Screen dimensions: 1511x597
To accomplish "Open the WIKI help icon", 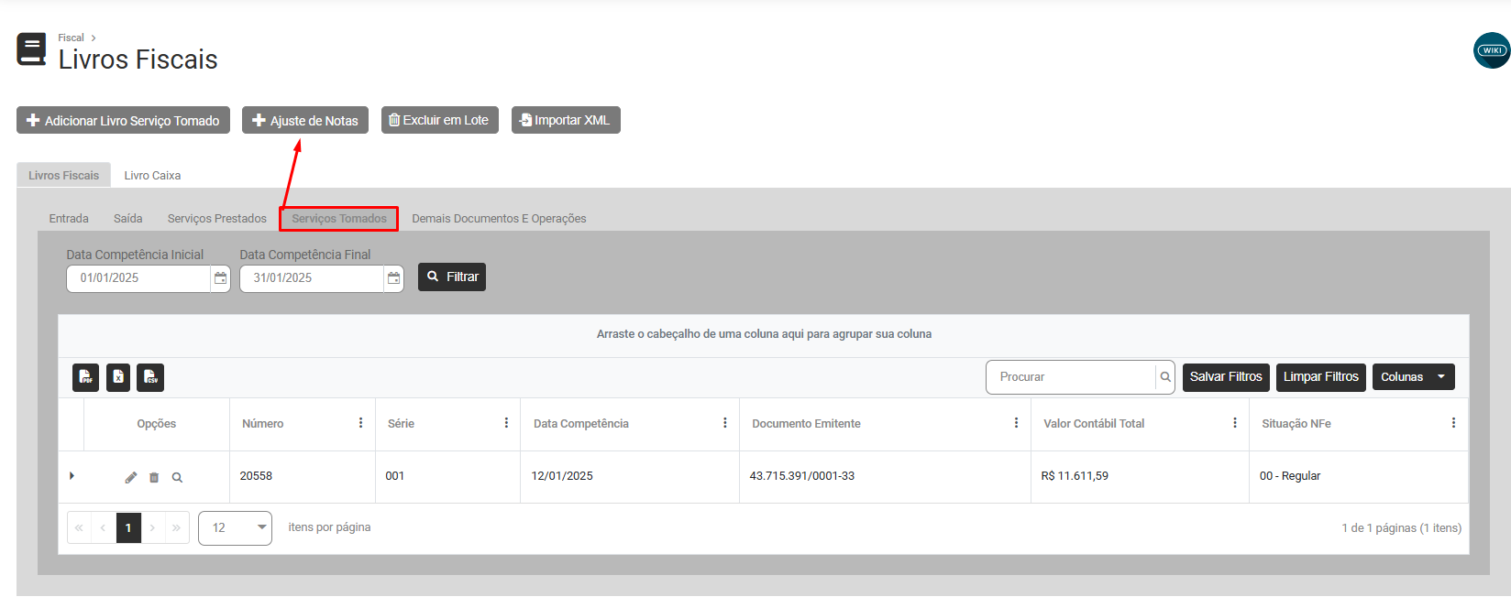I will click(x=1491, y=50).
